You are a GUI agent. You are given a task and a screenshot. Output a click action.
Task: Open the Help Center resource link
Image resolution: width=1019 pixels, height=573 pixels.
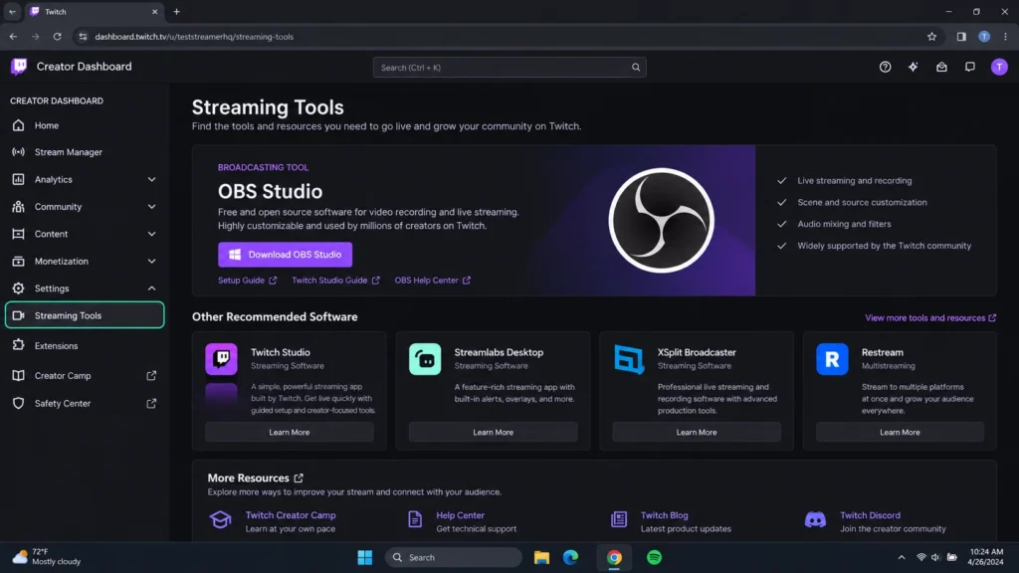point(460,515)
